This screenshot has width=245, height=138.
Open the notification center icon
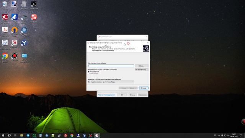point(241,135)
